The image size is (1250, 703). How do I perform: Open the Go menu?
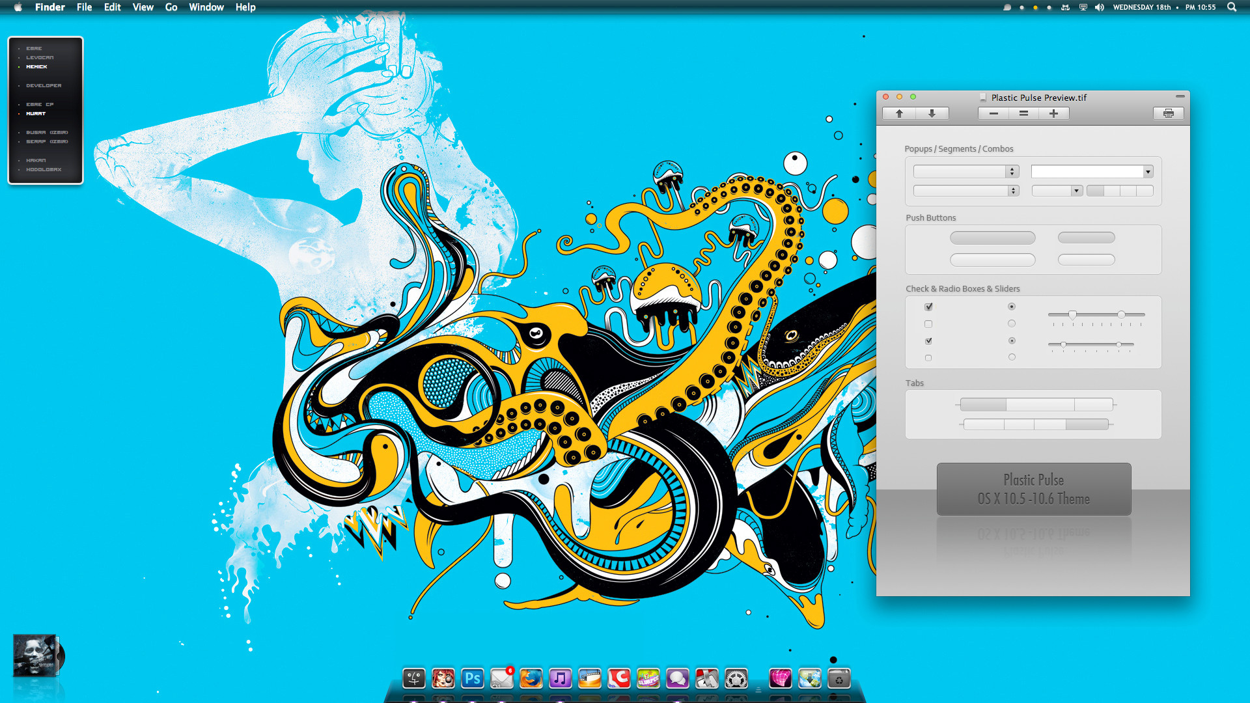171,7
